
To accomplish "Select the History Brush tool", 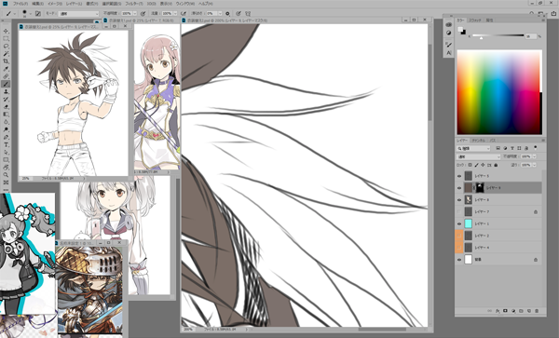I will tap(6, 99).
